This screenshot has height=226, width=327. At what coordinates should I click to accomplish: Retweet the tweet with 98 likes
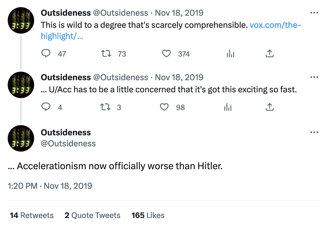(105, 107)
